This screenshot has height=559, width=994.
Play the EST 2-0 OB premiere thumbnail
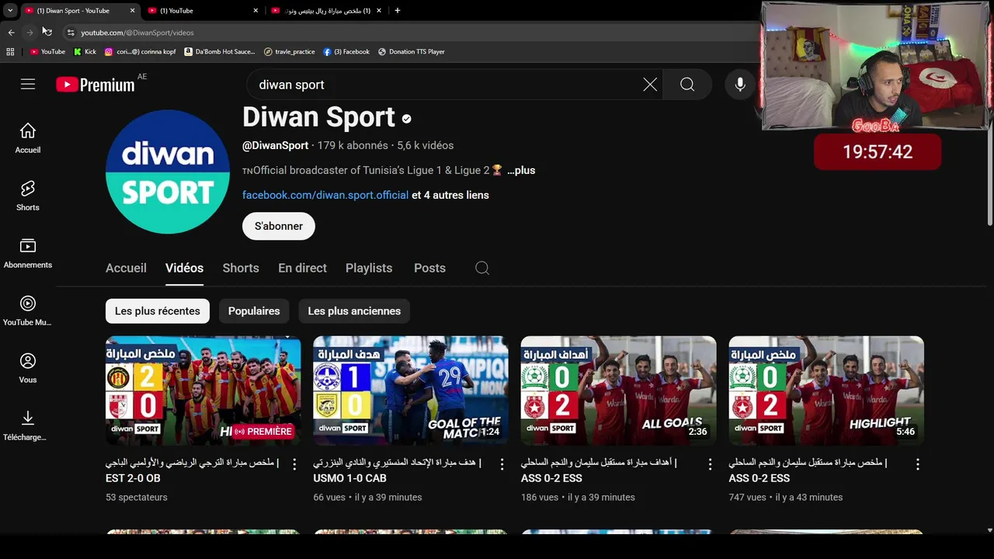point(203,391)
